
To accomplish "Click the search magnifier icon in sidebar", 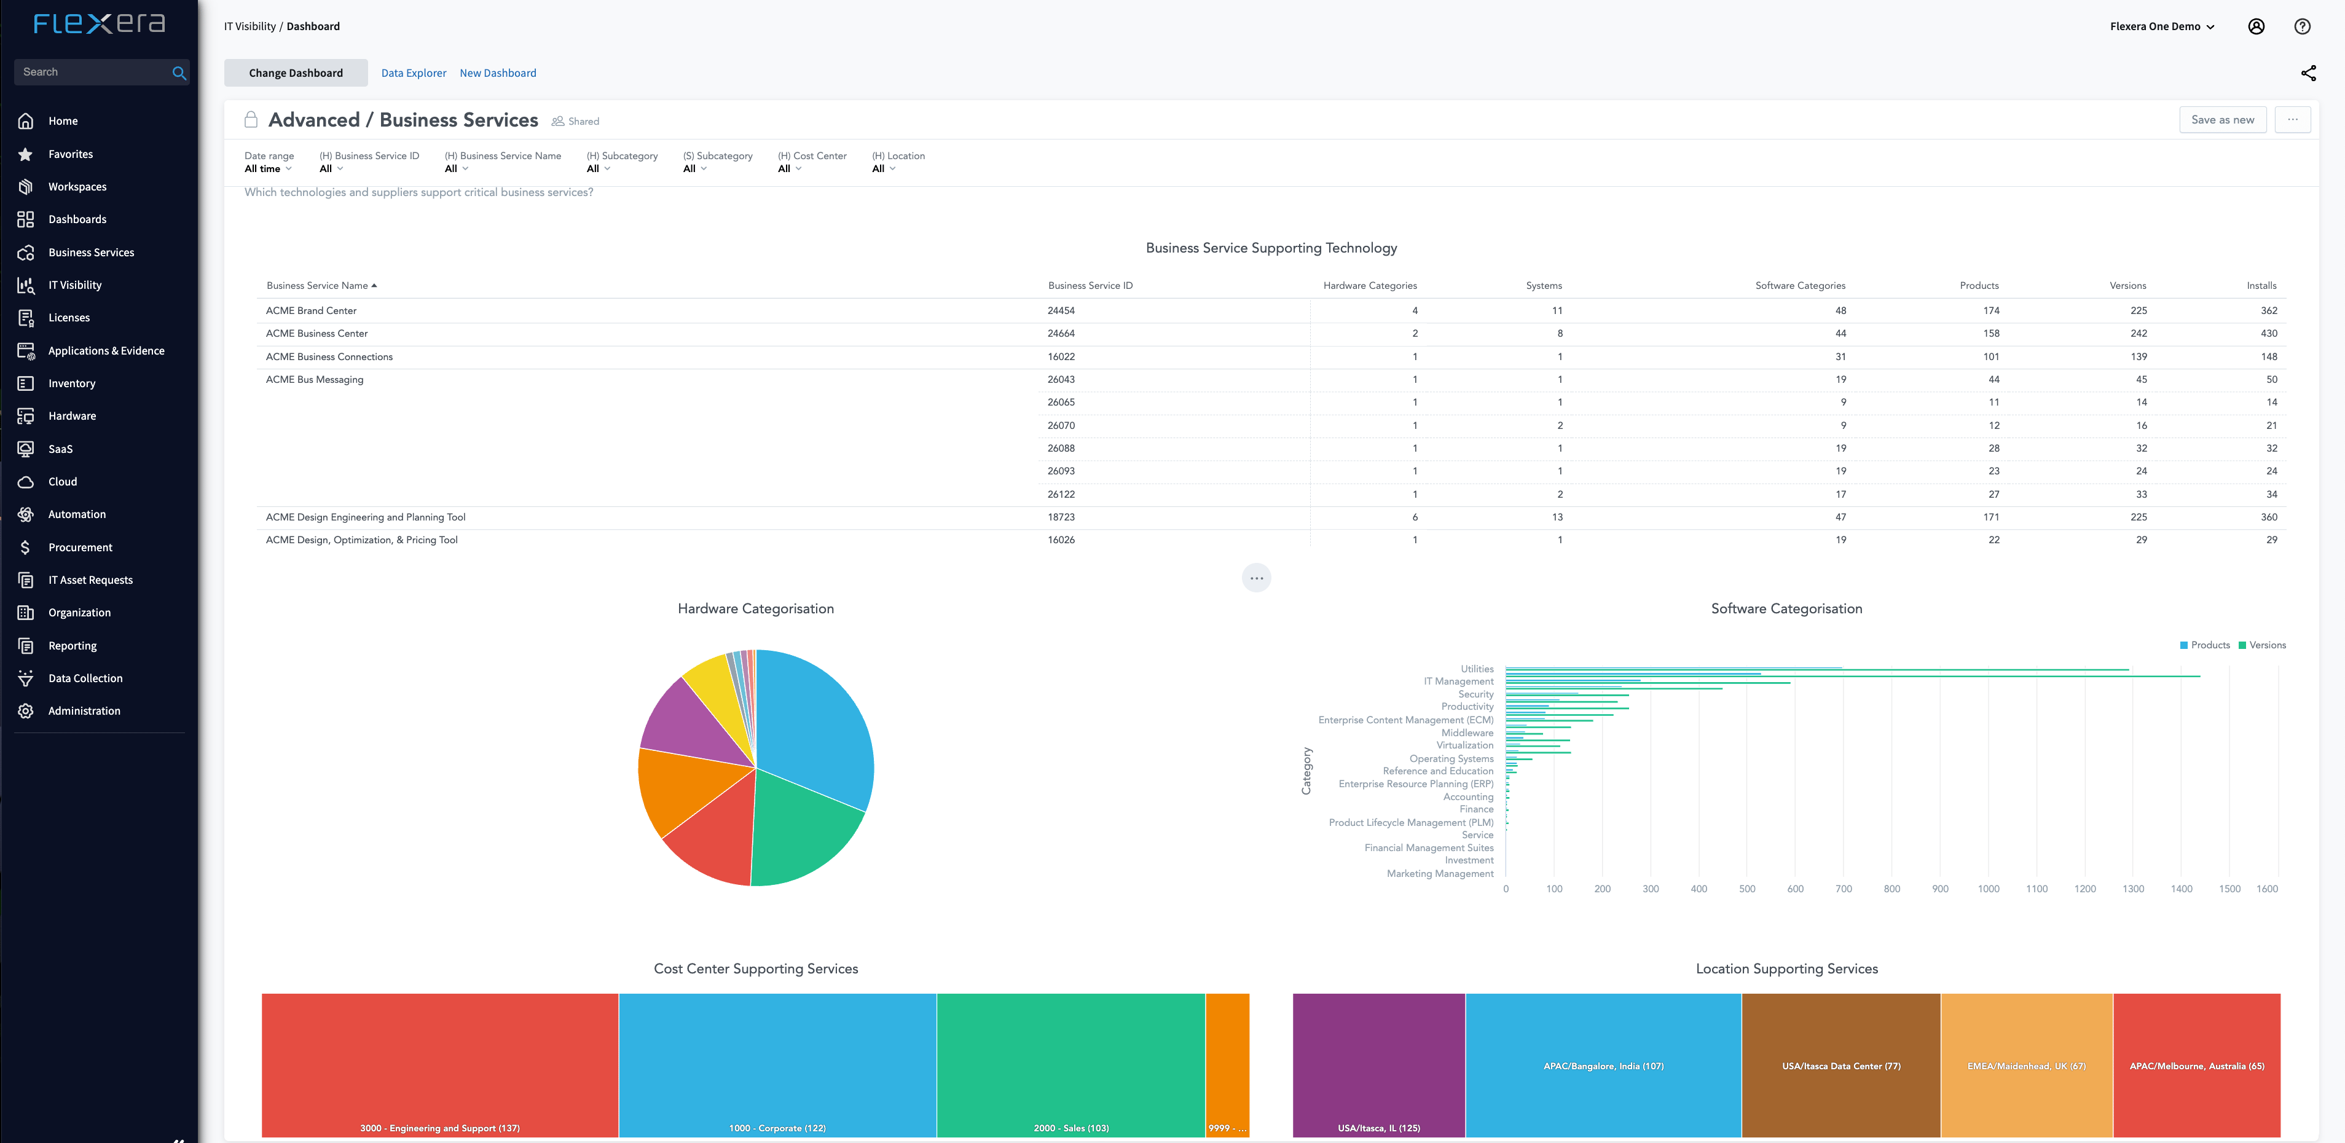I will (x=179, y=73).
